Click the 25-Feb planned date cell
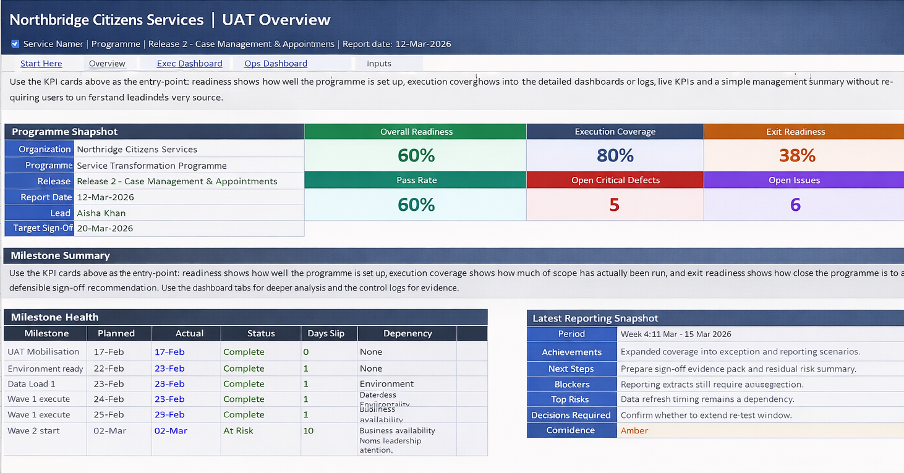The width and height of the screenshot is (904, 473). [119, 415]
